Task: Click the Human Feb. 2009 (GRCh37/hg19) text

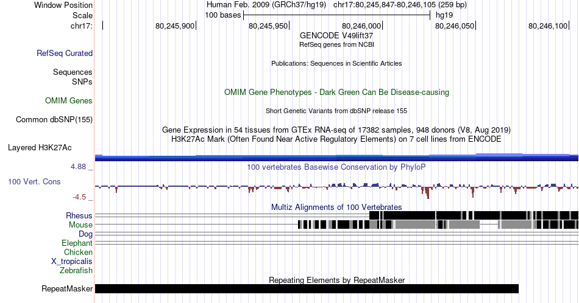Action: (x=266, y=5)
